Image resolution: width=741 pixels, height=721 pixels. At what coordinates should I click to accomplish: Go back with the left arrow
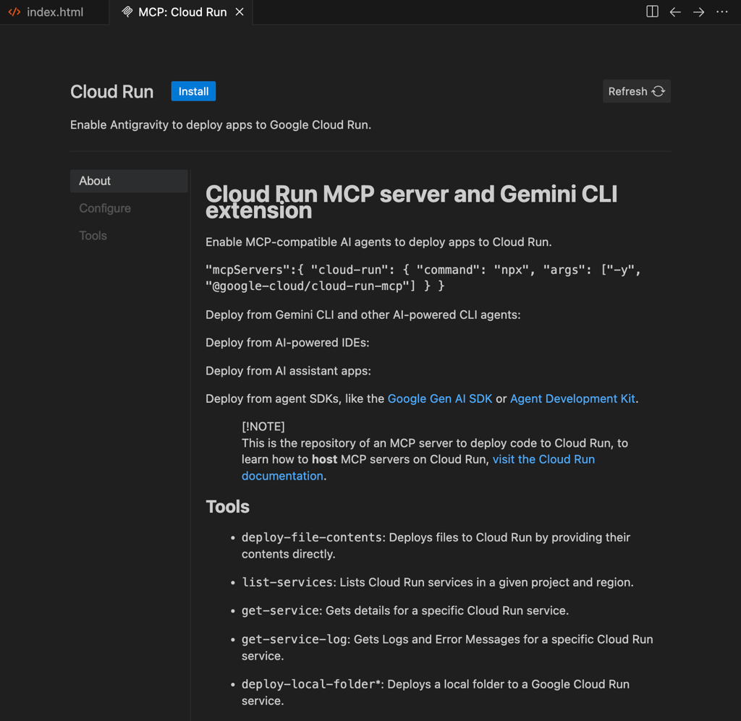click(x=675, y=12)
